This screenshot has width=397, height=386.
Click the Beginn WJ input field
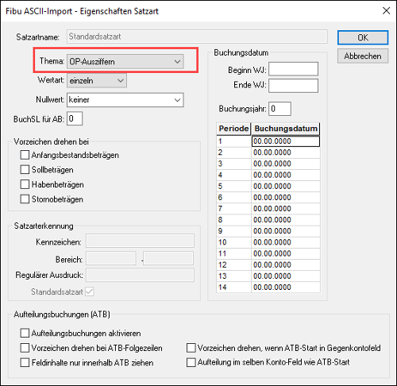click(293, 69)
